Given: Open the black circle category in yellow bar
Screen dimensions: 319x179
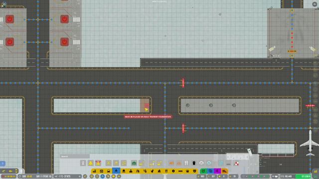Looking at the screenshot, I should click(x=173, y=171).
